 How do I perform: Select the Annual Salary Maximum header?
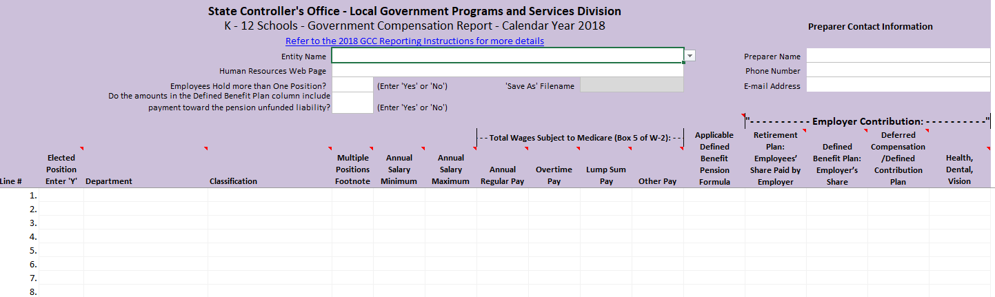point(450,170)
